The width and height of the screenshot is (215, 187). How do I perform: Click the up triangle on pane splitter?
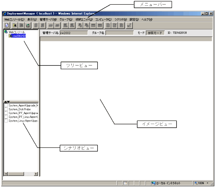6,102
